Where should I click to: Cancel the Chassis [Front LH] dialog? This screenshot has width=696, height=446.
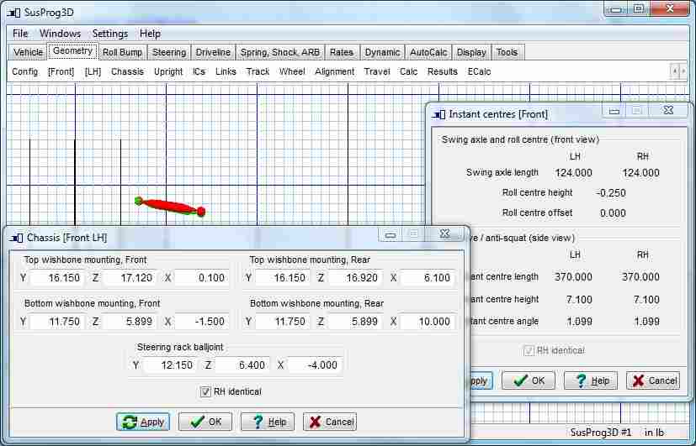click(x=330, y=422)
